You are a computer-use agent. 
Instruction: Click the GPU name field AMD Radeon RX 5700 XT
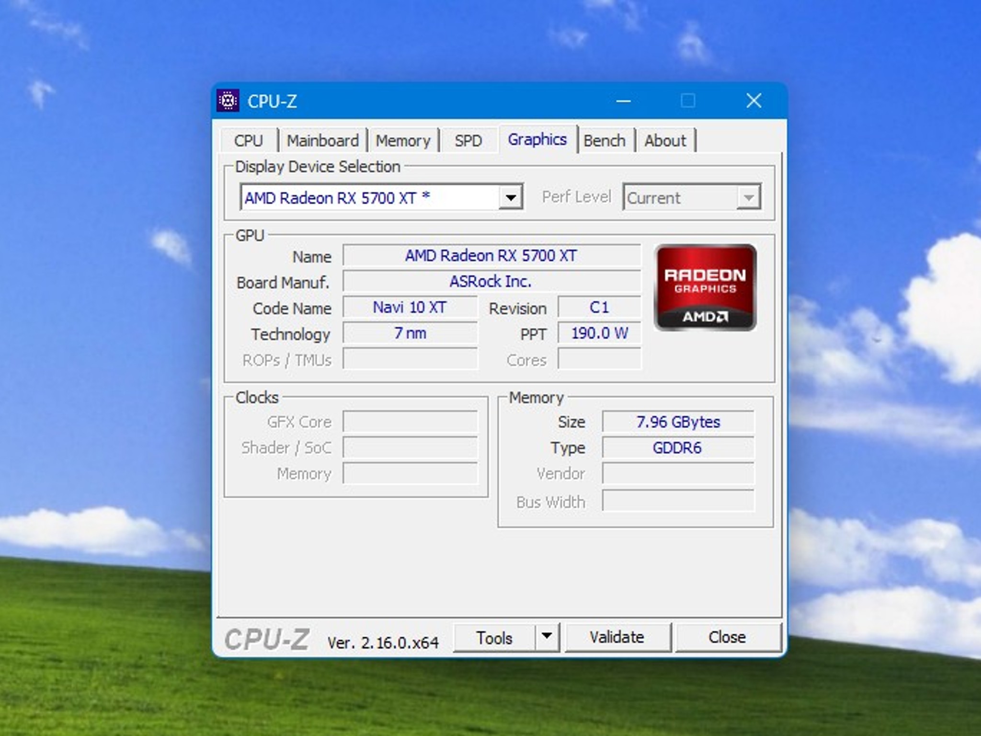click(491, 255)
